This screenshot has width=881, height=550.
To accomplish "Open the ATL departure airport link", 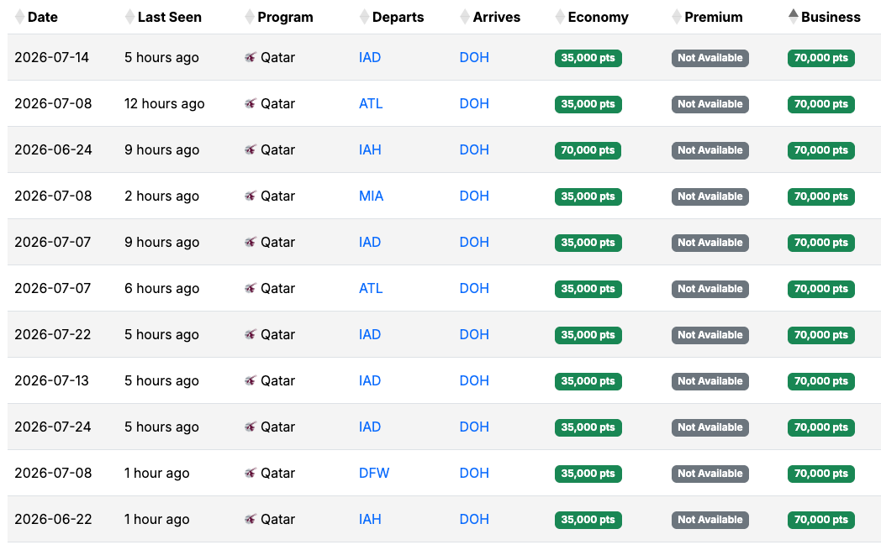I will (x=370, y=103).
